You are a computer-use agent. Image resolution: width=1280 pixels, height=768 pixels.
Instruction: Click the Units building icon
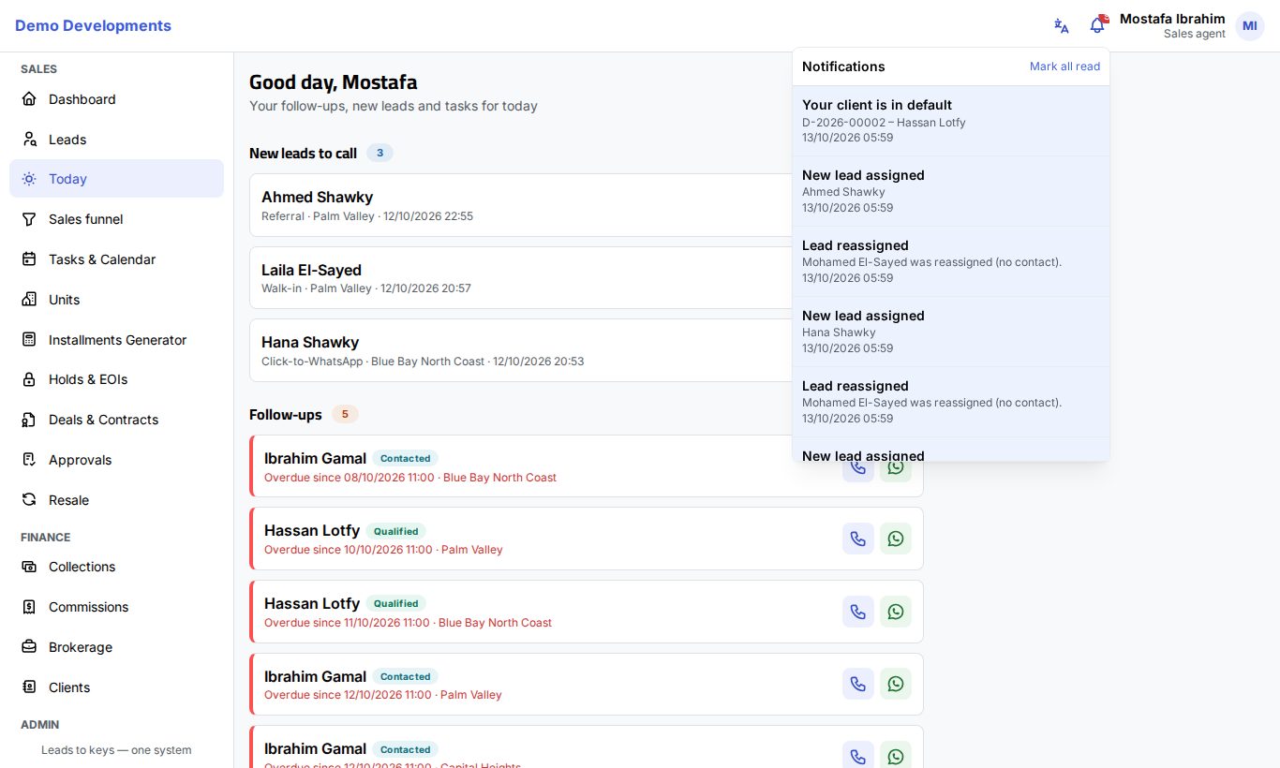click(29, 300)
